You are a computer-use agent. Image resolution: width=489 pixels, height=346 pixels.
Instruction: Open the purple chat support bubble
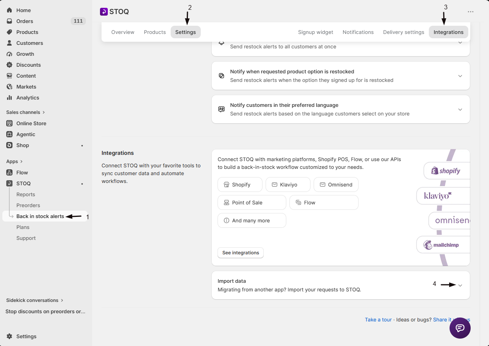pyautogui.click(x=460, y=328)
